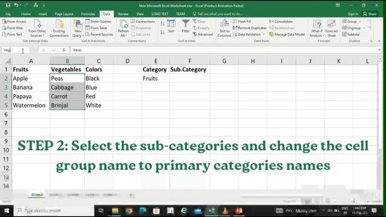The image size is (386, 217).
Task: Switch to the View tab
Action: 140,14
